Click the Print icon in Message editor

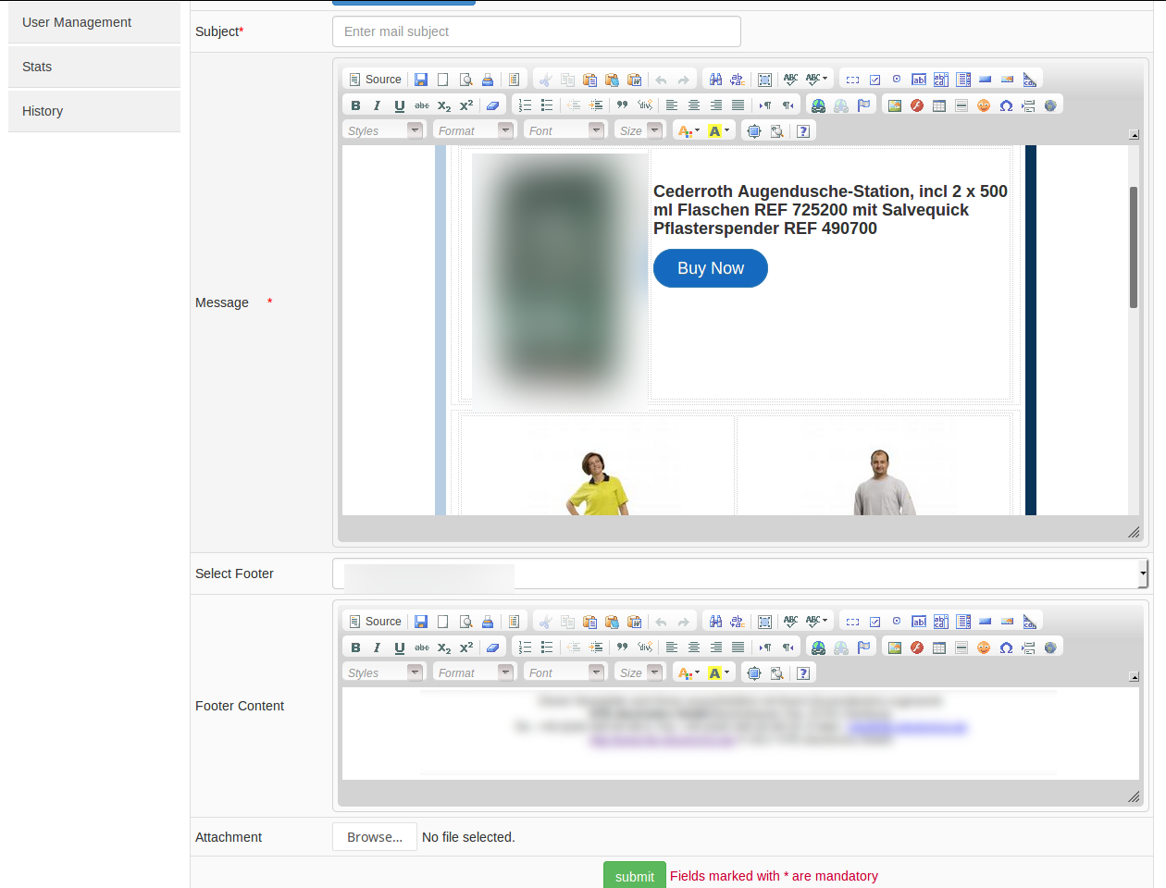pyautogui.click(x=488, y=80)
